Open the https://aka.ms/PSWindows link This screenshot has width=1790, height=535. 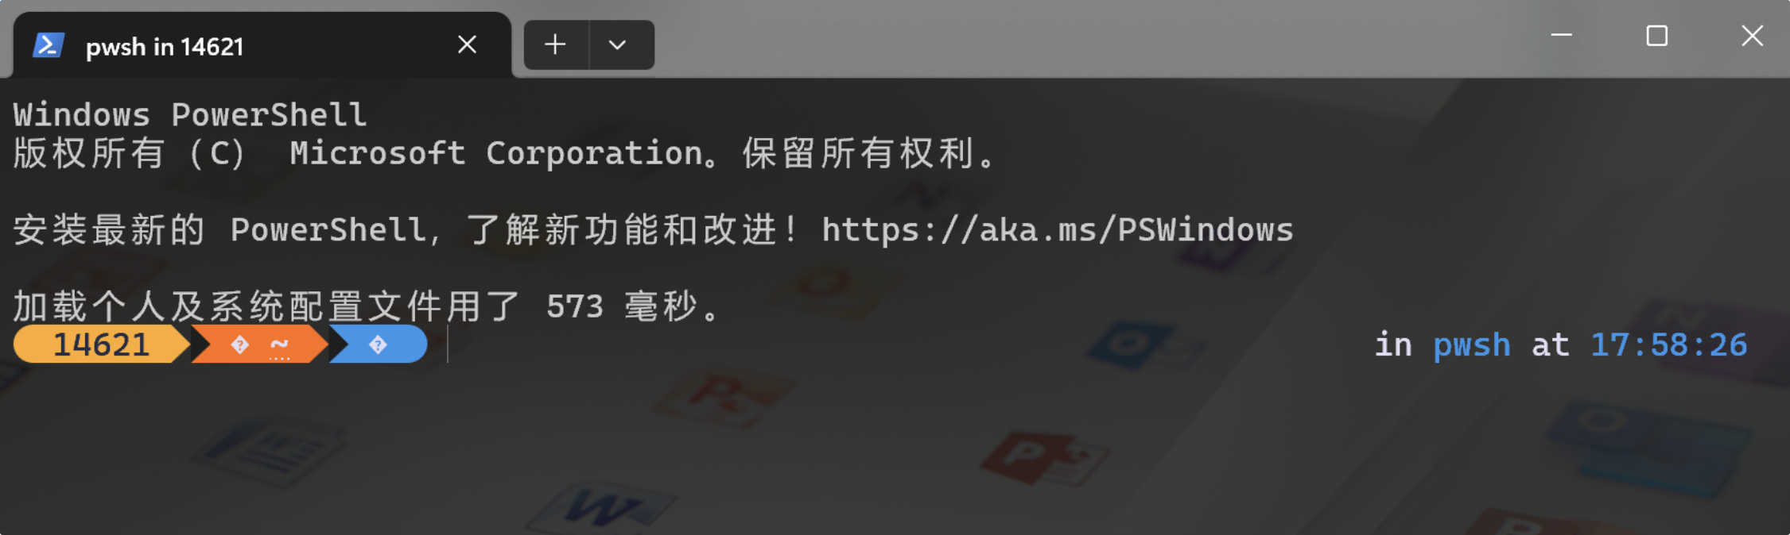click(x=1057, y=230)
